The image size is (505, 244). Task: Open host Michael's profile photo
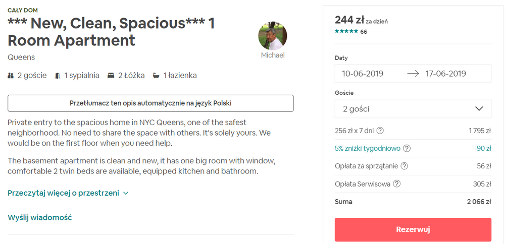273,35
